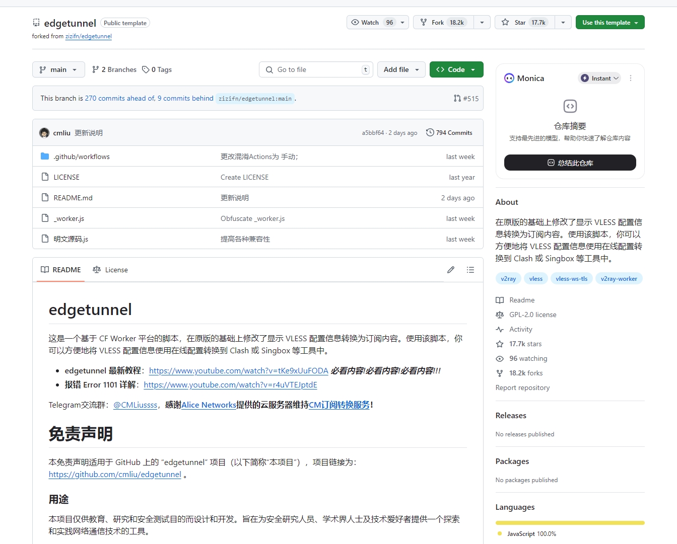The height and width of the screenshot is (544, 677).
Task: Open the Alice Networks link
Action: [x=209, y=405]
